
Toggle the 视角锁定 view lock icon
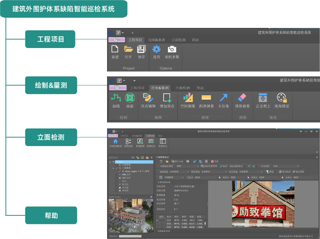282,98
